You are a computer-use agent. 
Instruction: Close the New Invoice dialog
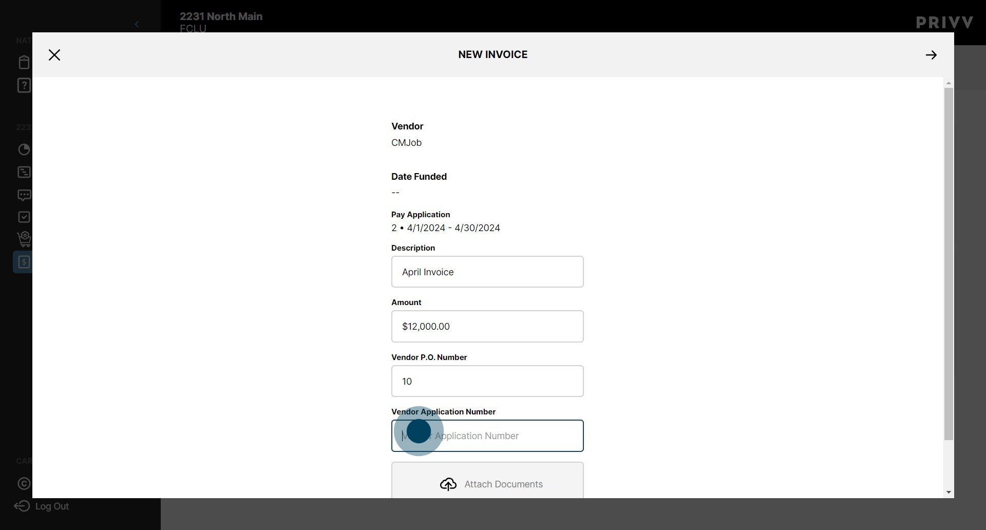[54, 55]
